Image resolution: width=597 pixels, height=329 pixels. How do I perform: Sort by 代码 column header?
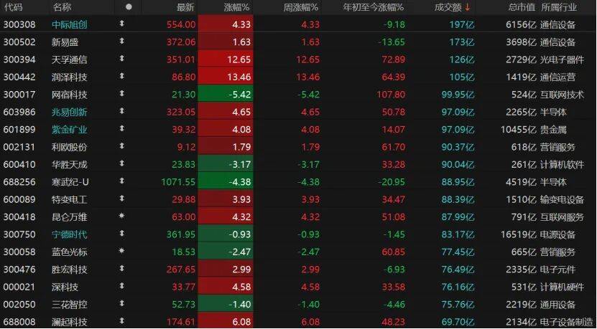point(13,7)
